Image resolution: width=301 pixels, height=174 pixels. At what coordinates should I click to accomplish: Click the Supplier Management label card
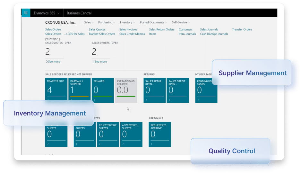252,73
